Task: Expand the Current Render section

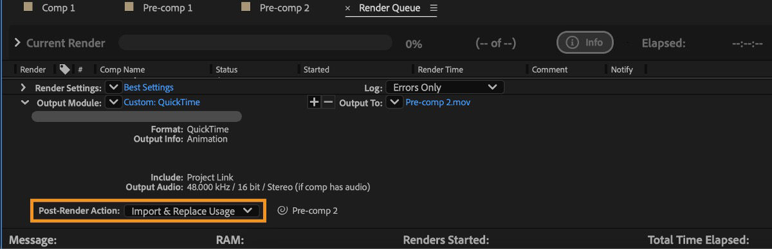Action: (17, 43)
